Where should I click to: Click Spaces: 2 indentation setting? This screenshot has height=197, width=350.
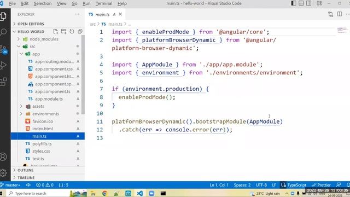point(242,185)
